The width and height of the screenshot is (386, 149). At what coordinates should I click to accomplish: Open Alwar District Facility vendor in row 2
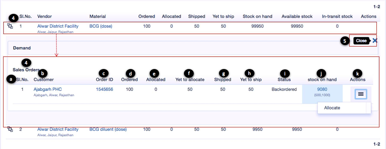(58, 129)
